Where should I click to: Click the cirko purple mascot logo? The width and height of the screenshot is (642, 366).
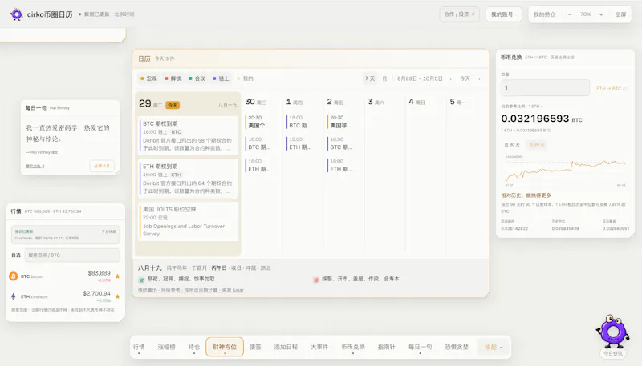[16, 14]
